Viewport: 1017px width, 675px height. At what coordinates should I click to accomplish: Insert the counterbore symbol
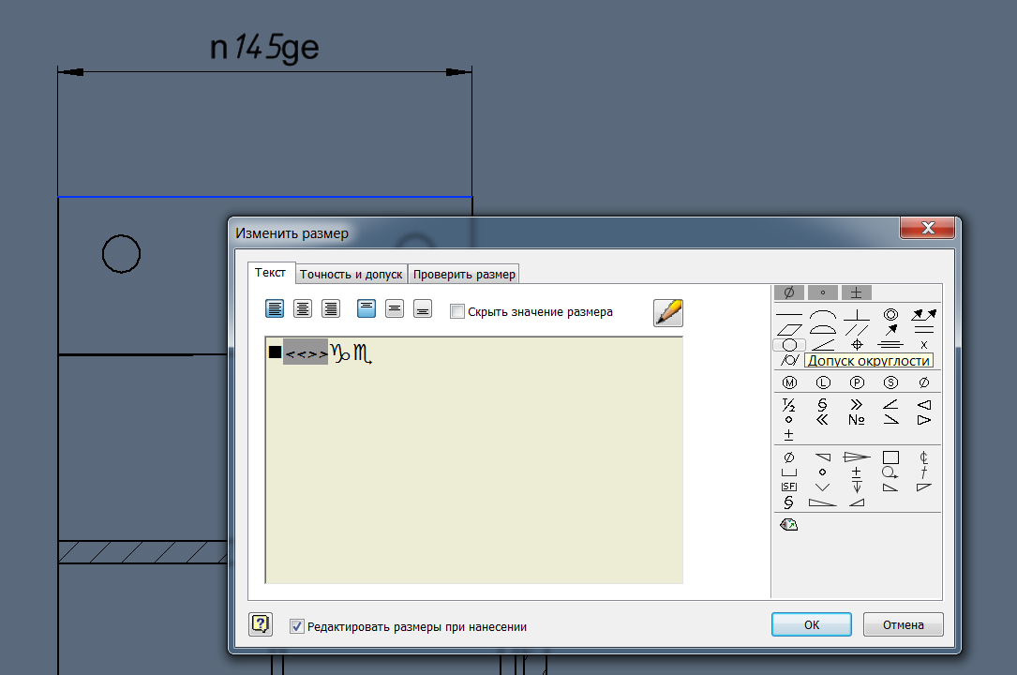click(x=788, y=472)
